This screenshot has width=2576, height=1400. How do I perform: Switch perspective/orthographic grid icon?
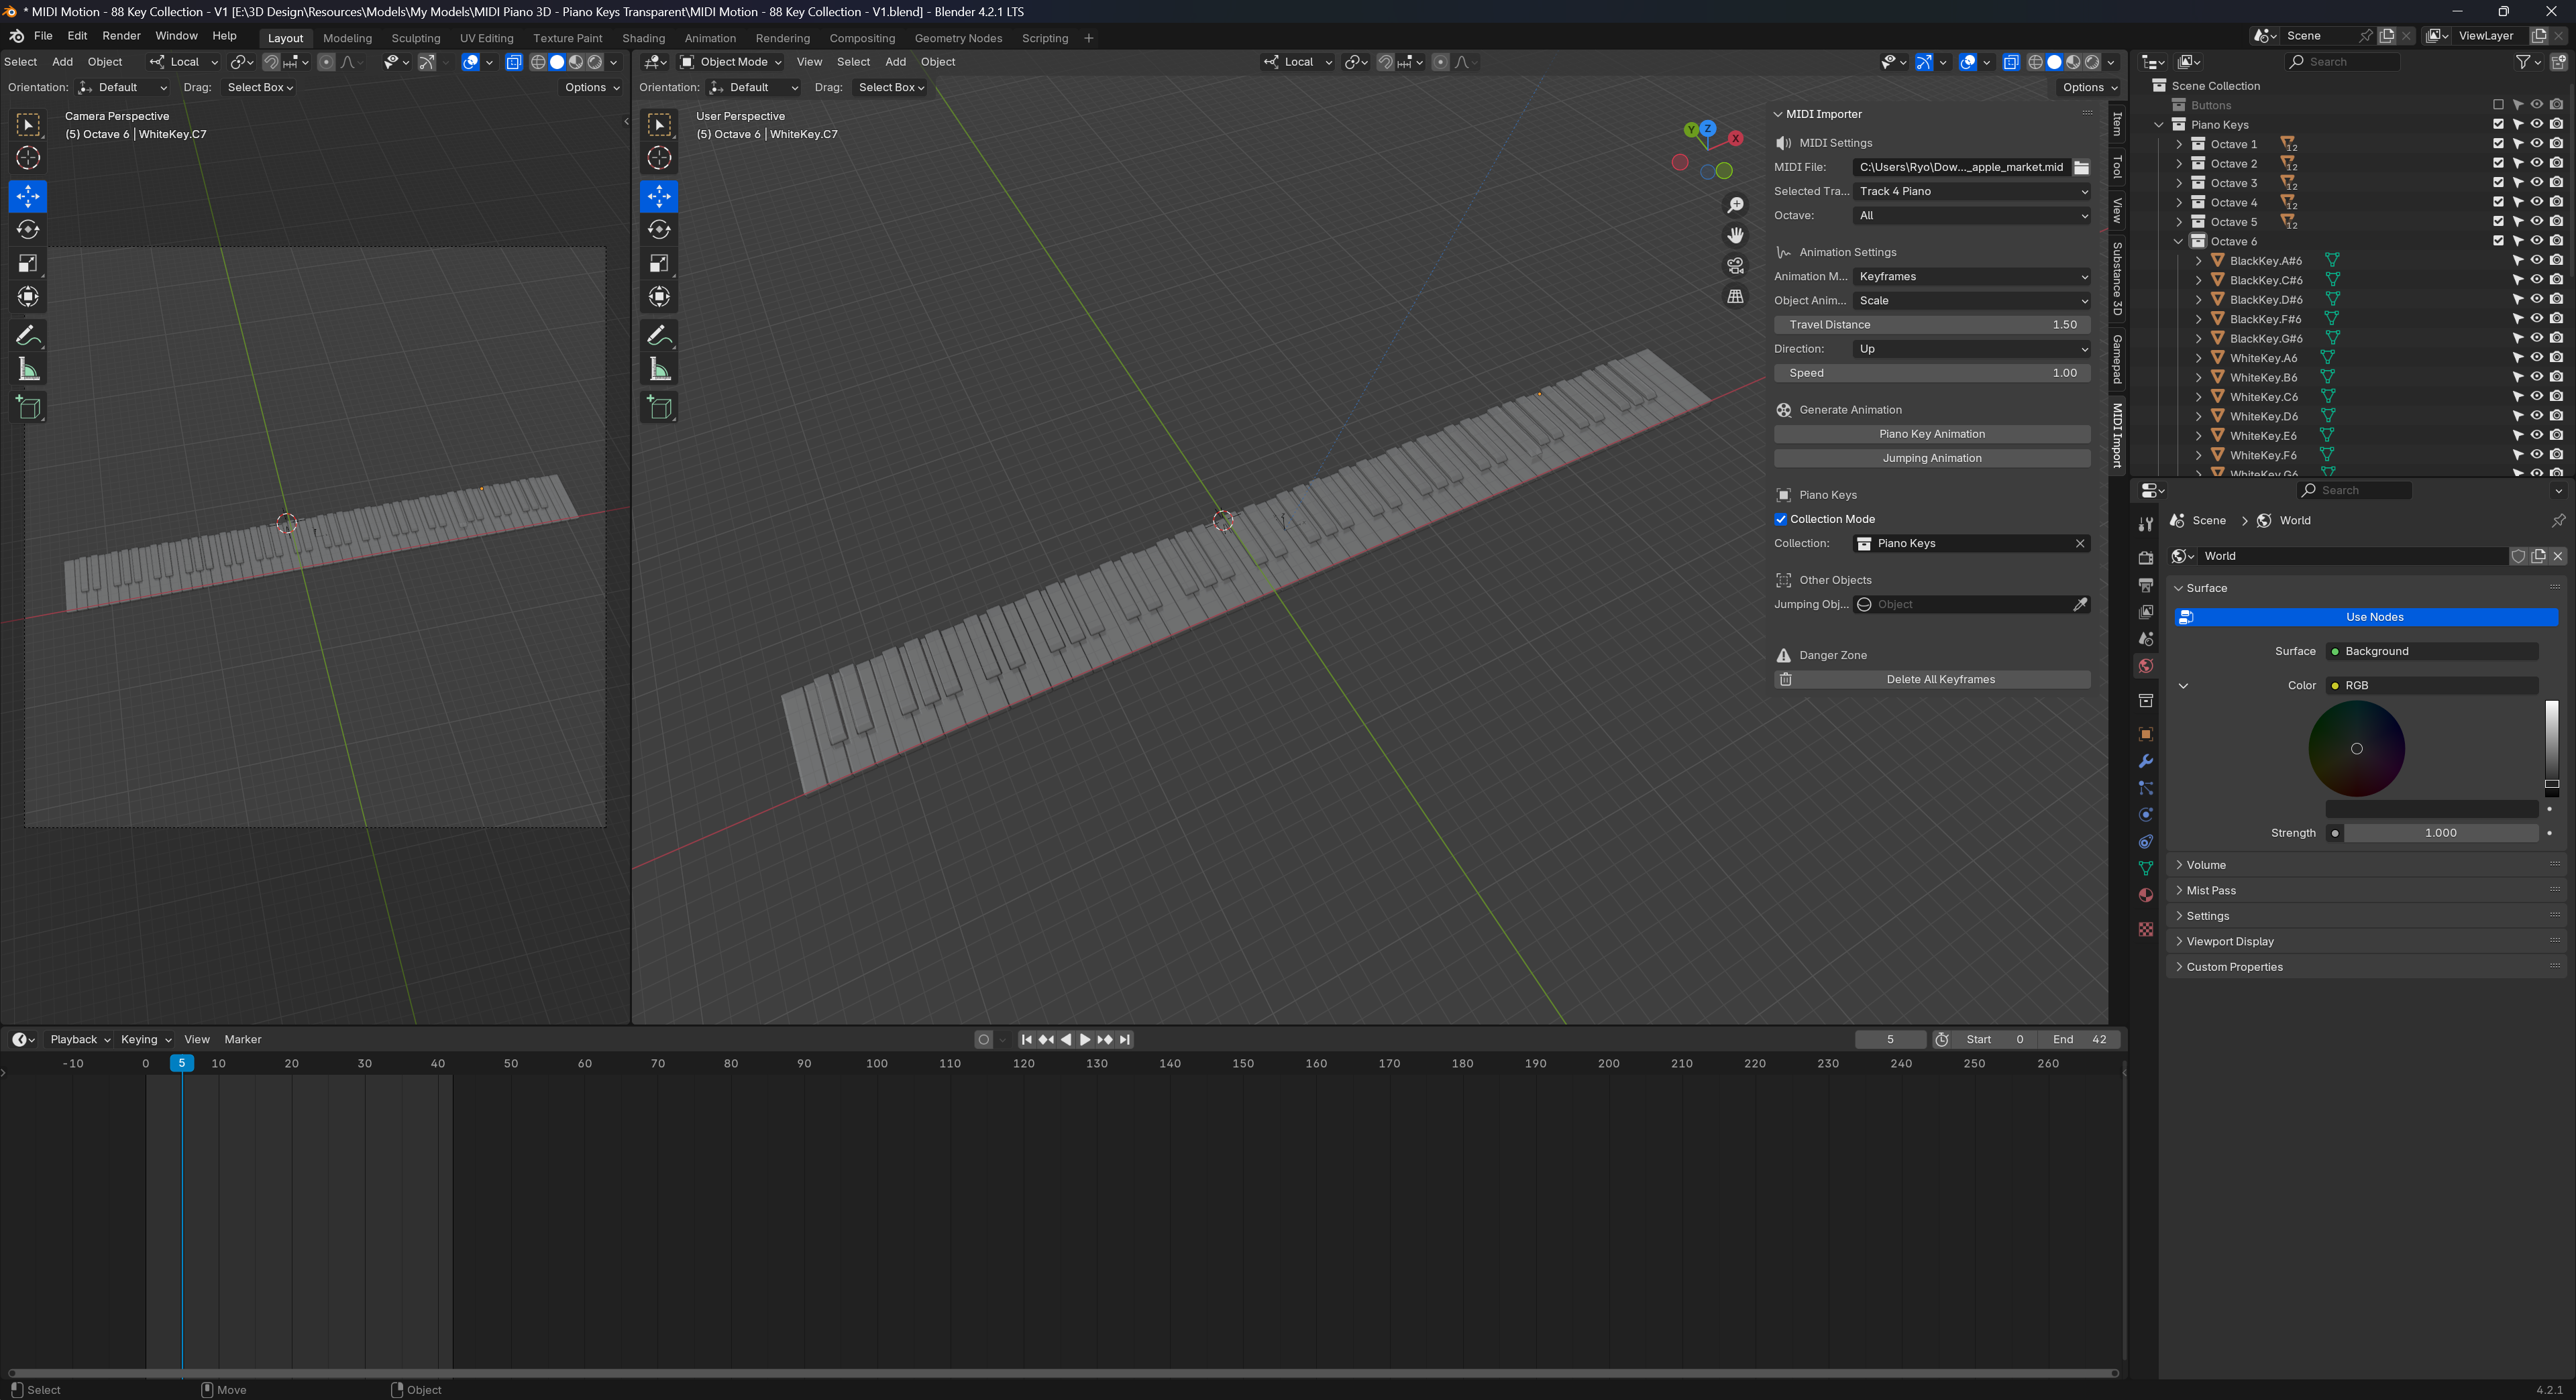(x=1735, y=297)
